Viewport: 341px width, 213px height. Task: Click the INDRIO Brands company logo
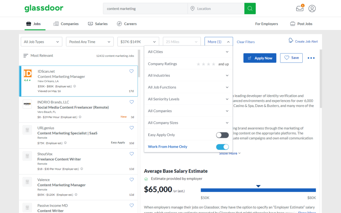click(x=27, y=104)
